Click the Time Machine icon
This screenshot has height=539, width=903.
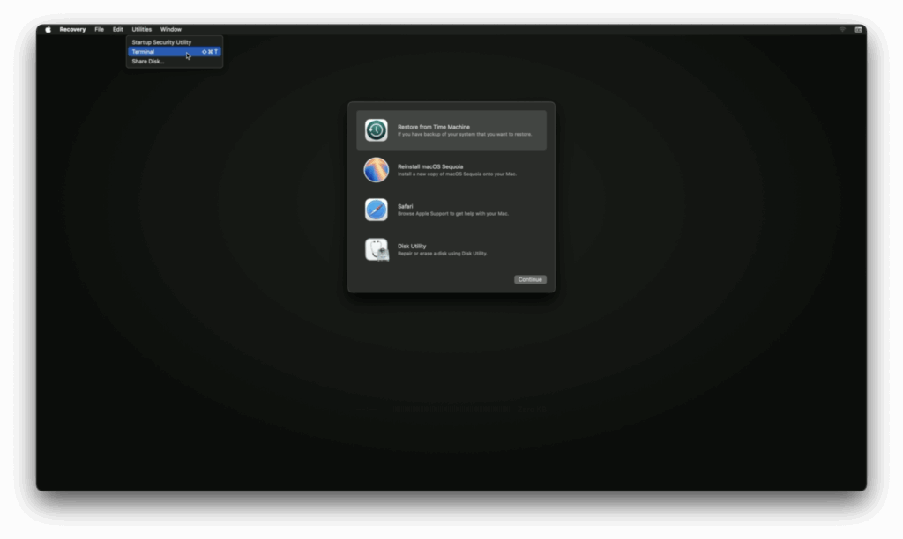376,130
